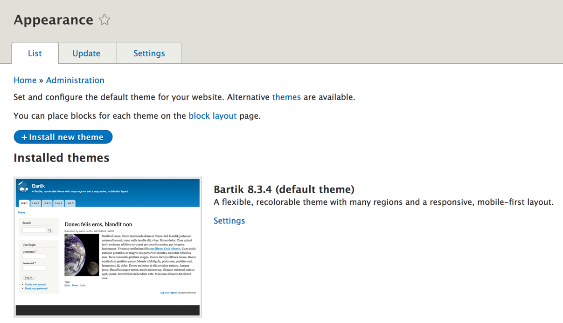Screen dimensions: 563x323
Task: Switch to the List tab
Action: coord(35,54)
